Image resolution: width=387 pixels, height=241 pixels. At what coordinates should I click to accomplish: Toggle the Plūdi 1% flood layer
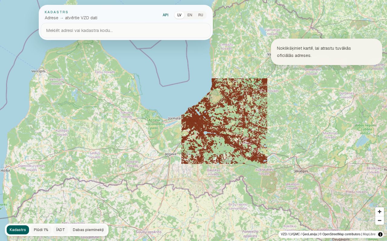(x=41, y=230)
